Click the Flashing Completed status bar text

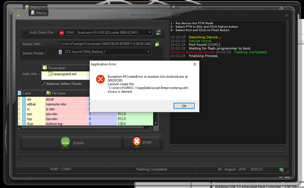pos(152,169)
